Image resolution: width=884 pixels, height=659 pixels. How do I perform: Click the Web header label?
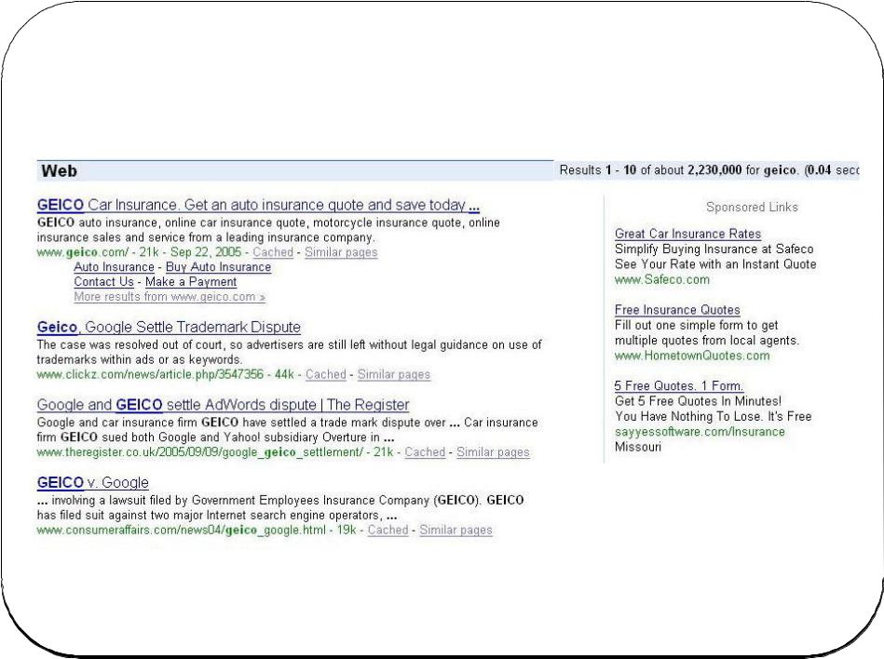[x=60, y=170]
